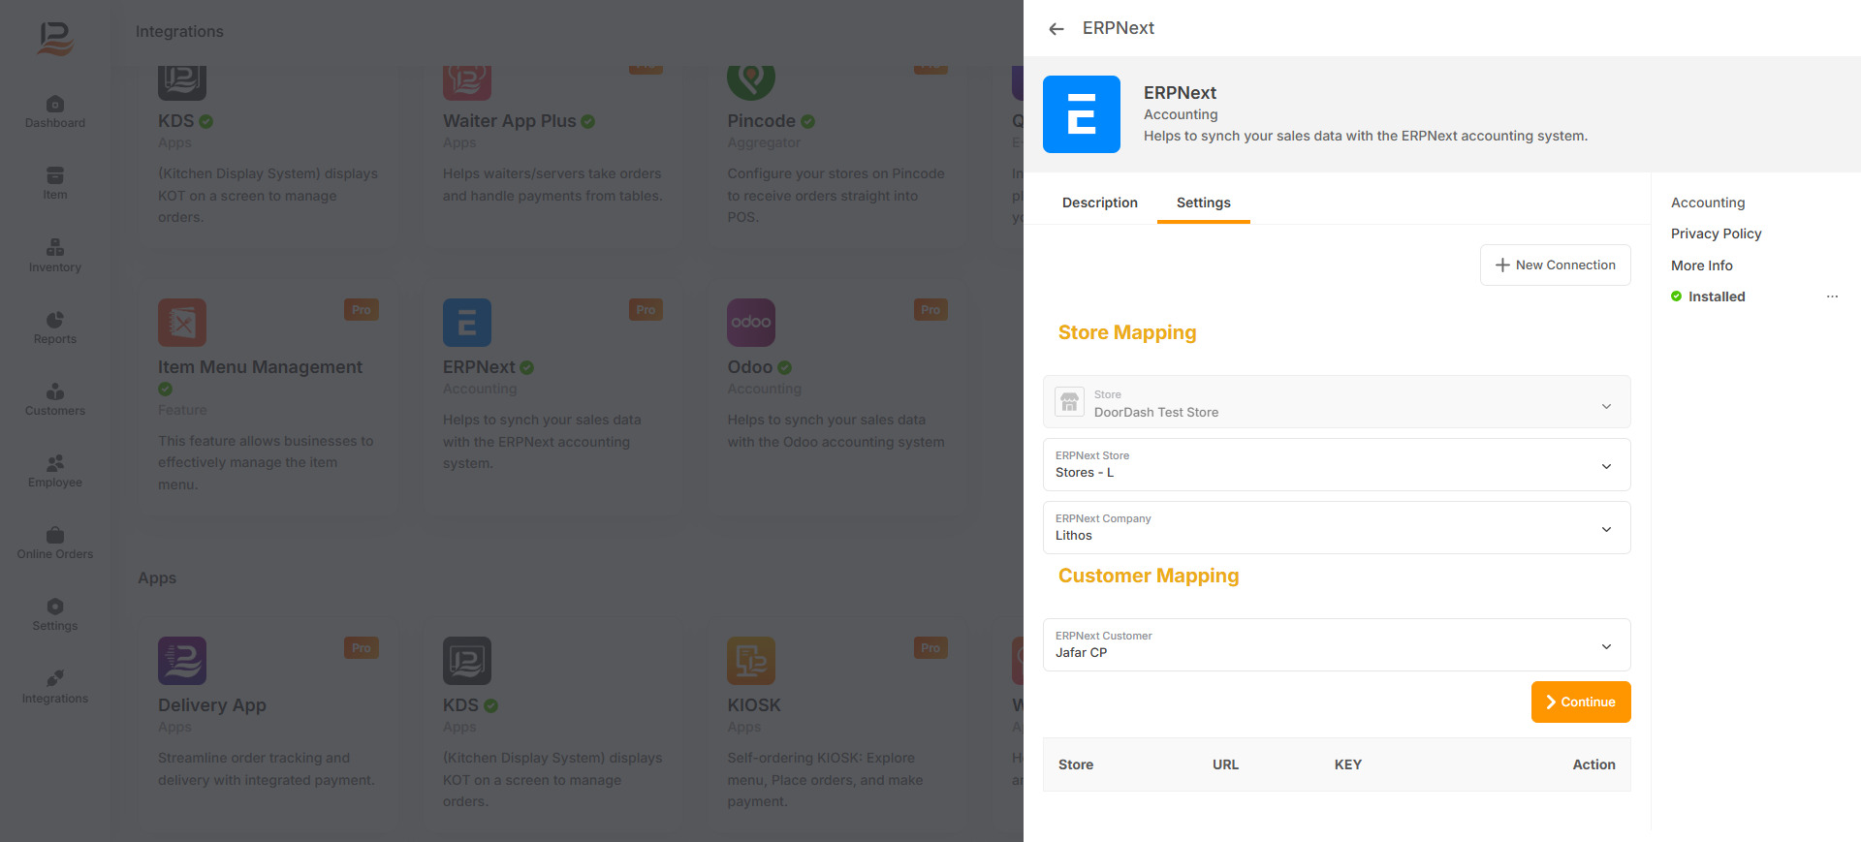Screen dimensions: 1861x842
Task: Click the ERPNext blue logo icon
Action: point(1081,114)
